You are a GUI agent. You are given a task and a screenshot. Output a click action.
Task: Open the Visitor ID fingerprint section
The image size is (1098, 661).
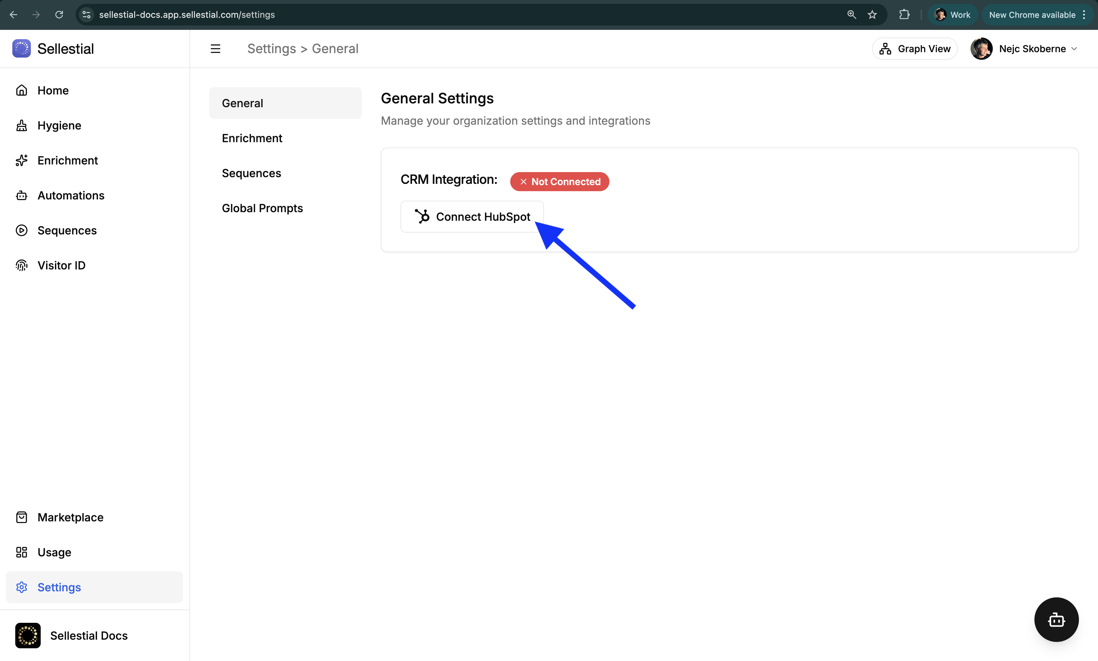(61, 265)
